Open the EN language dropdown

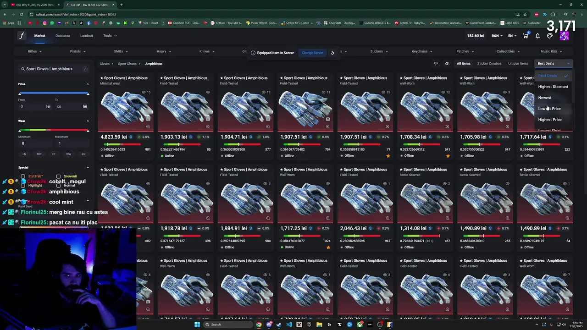tap(512, 36)
